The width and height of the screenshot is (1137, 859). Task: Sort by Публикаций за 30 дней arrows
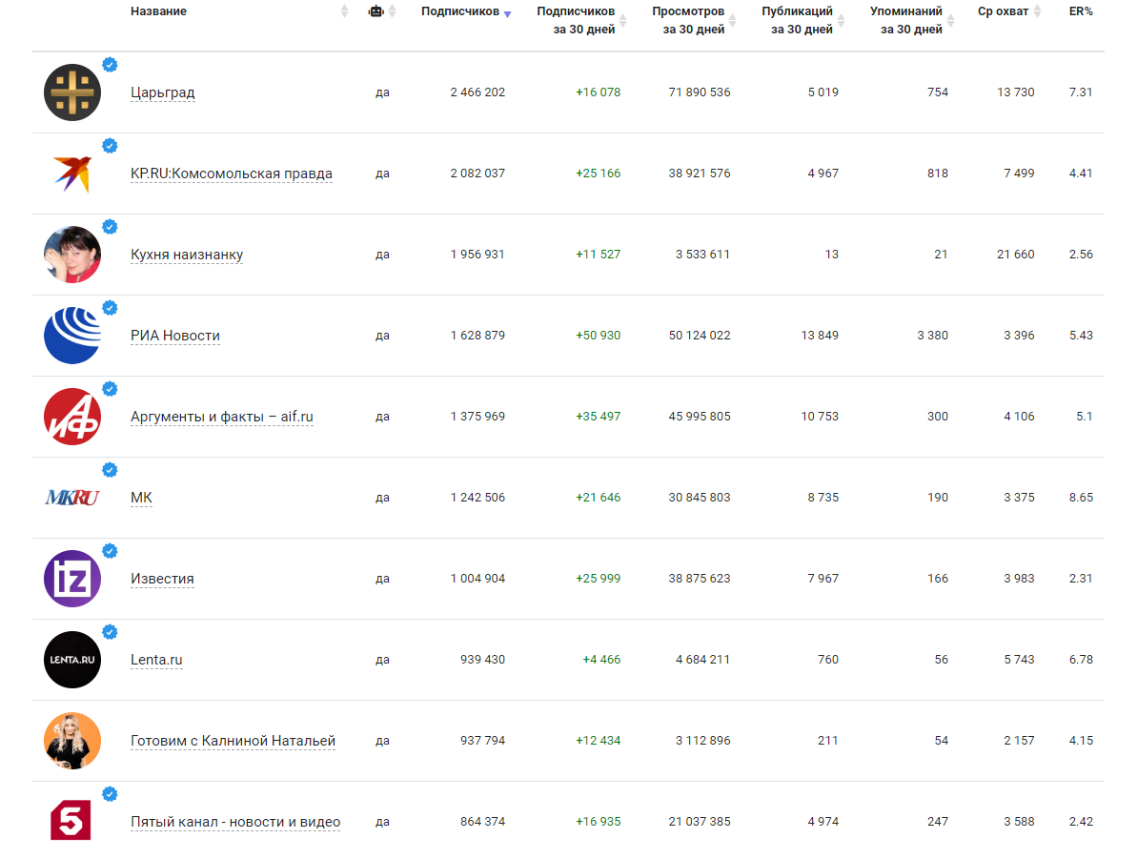(x=842, y=21)
